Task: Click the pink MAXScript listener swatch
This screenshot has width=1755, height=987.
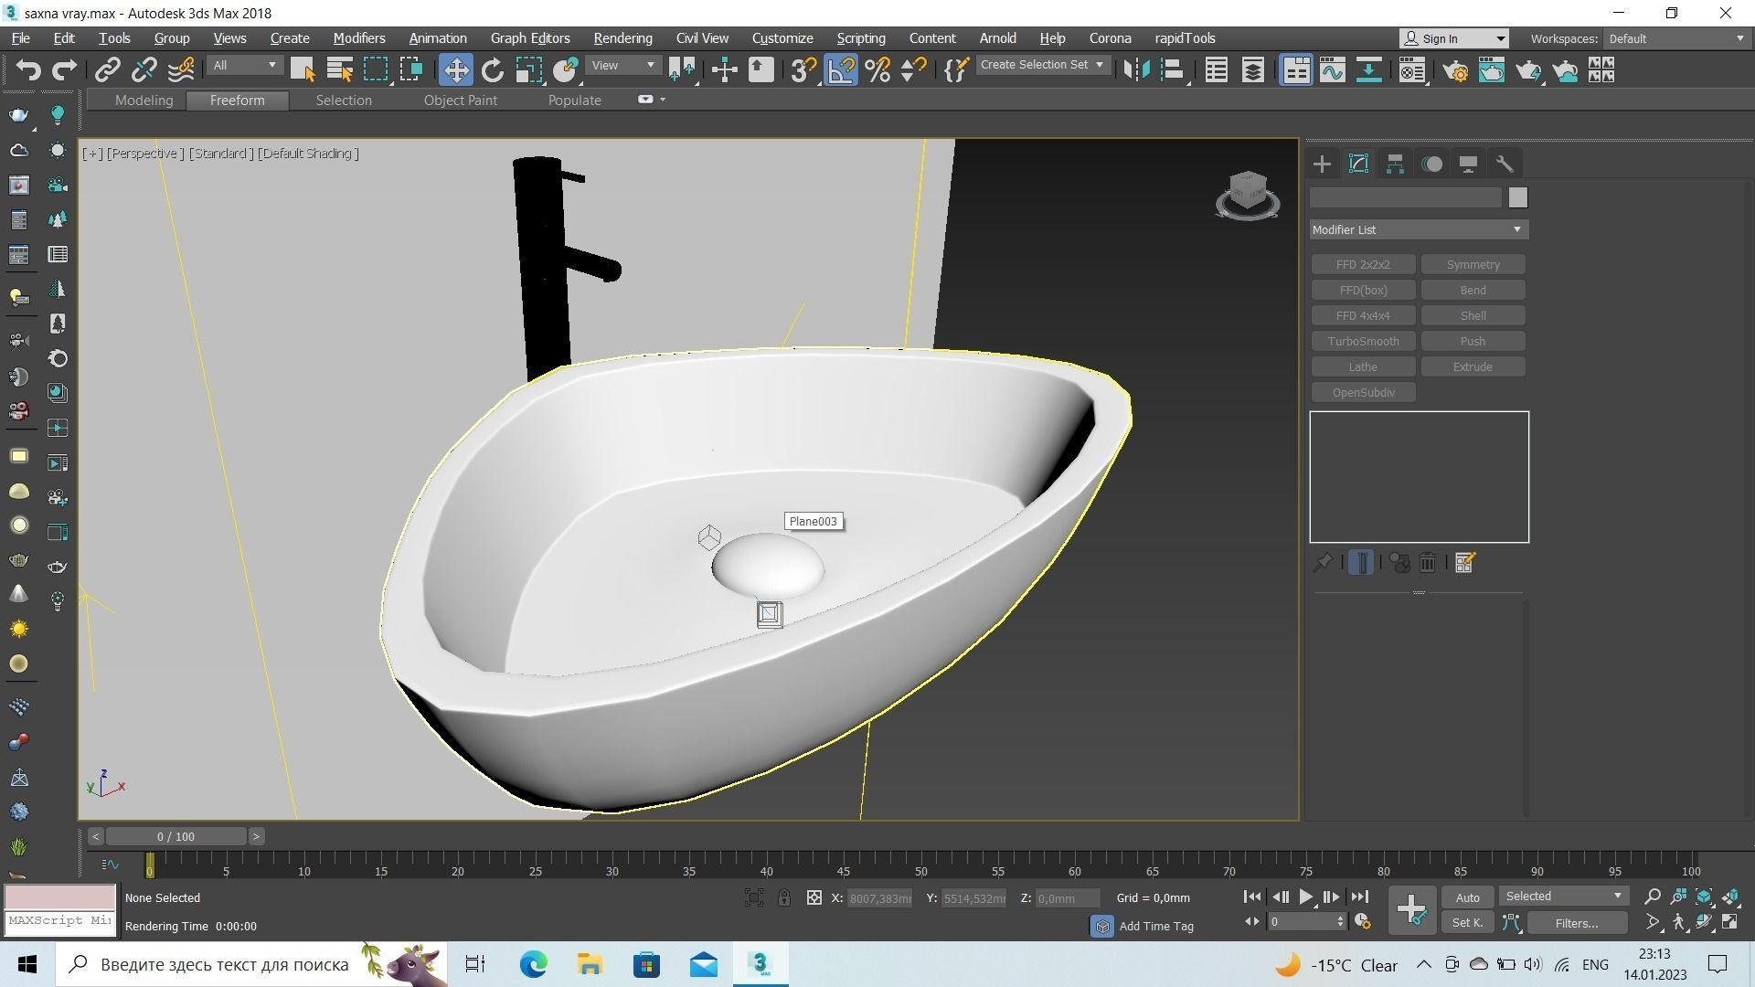Action: [60, 897]
